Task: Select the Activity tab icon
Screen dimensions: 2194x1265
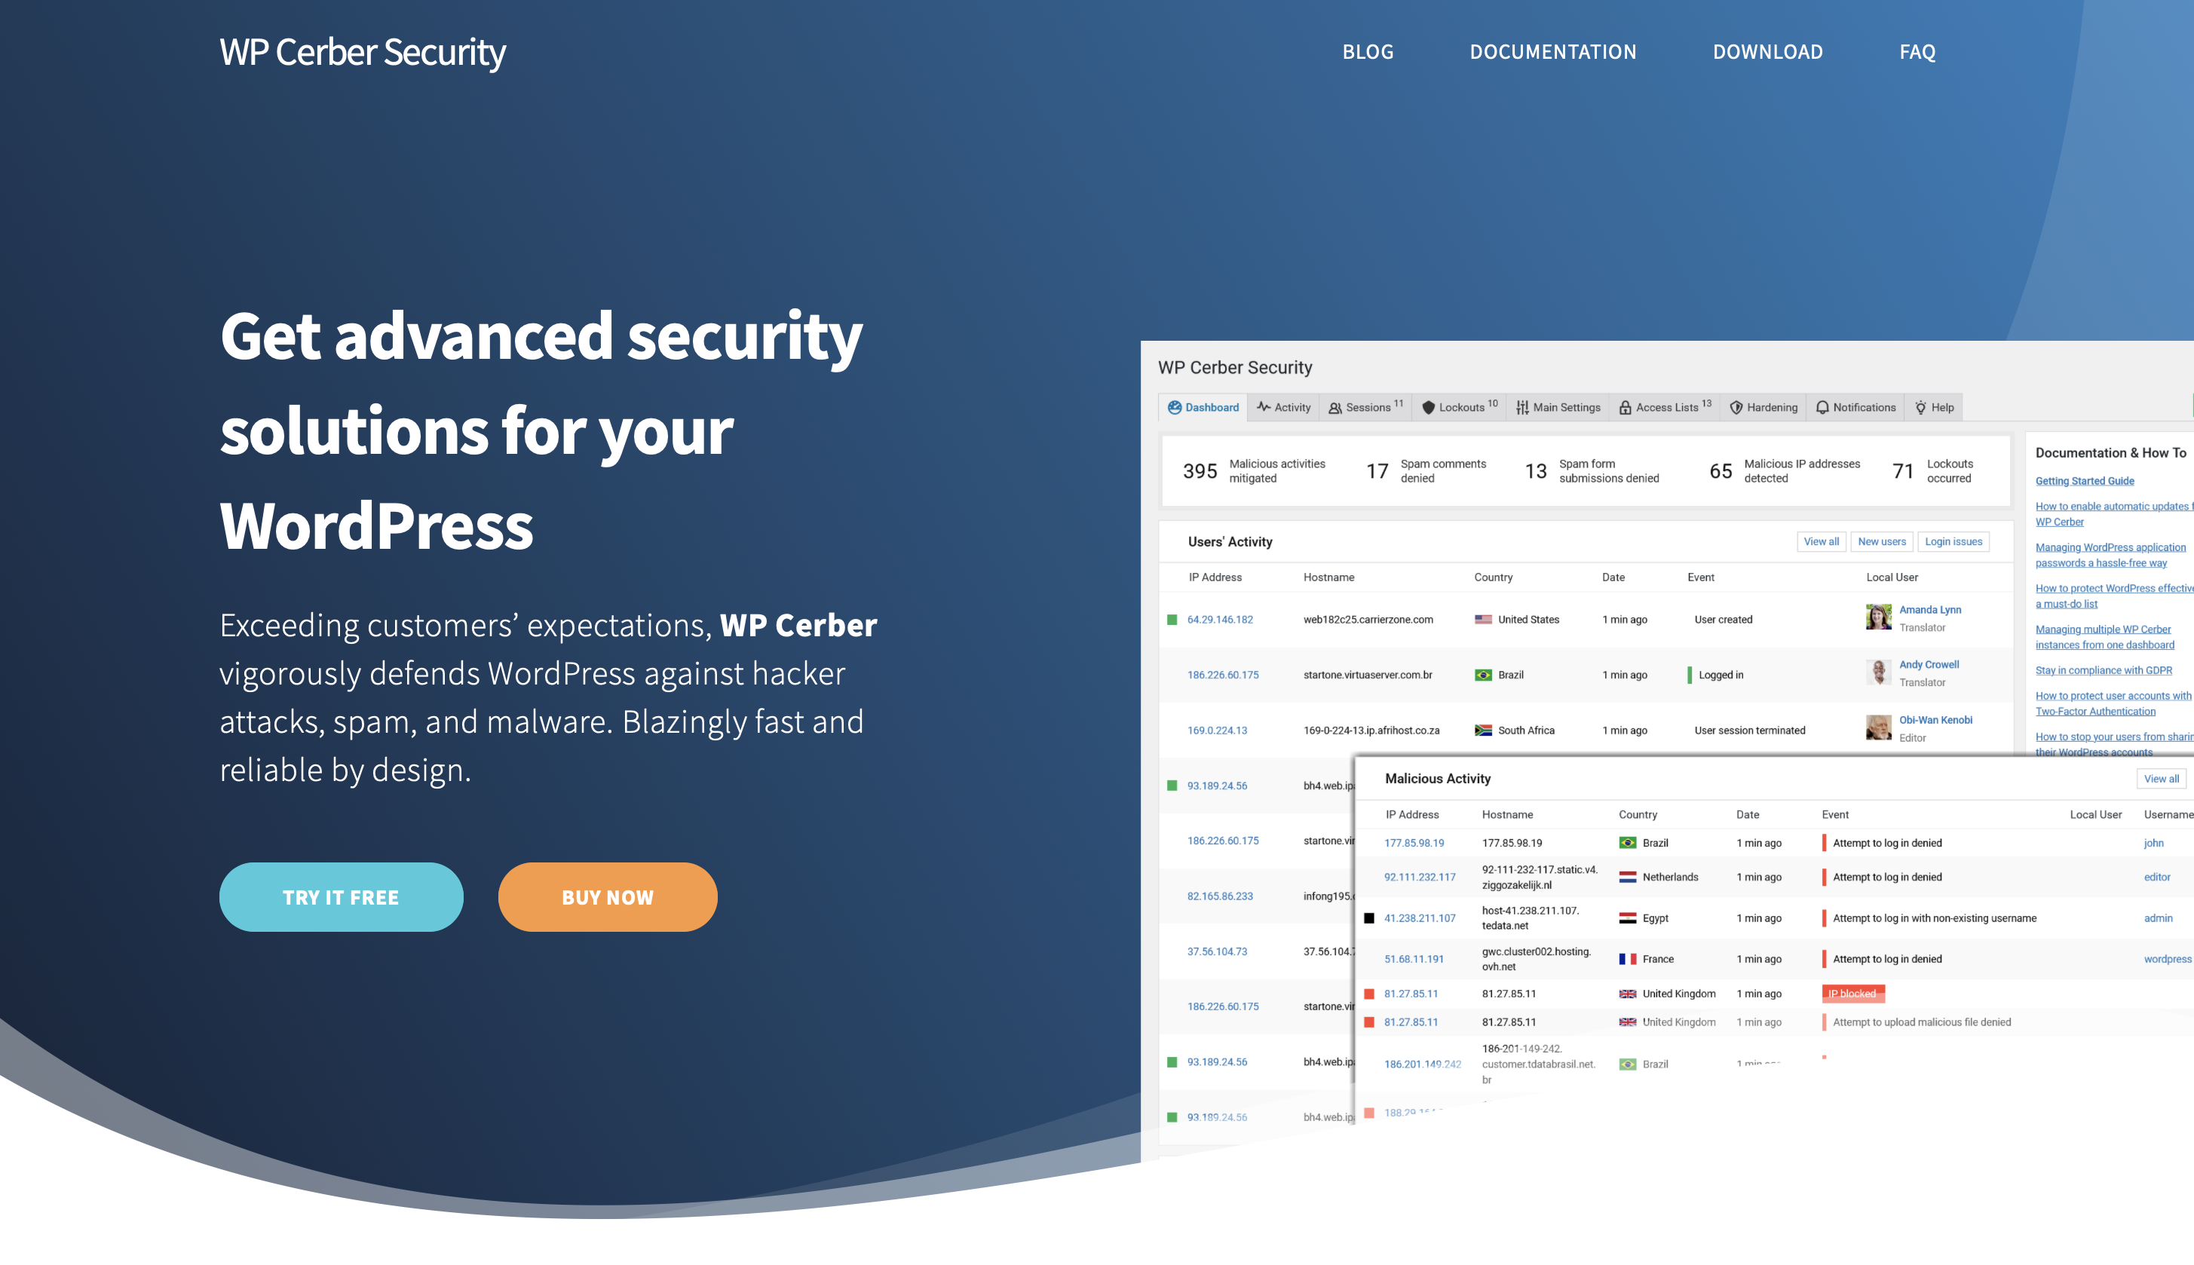Action: tap(1260, 406)
